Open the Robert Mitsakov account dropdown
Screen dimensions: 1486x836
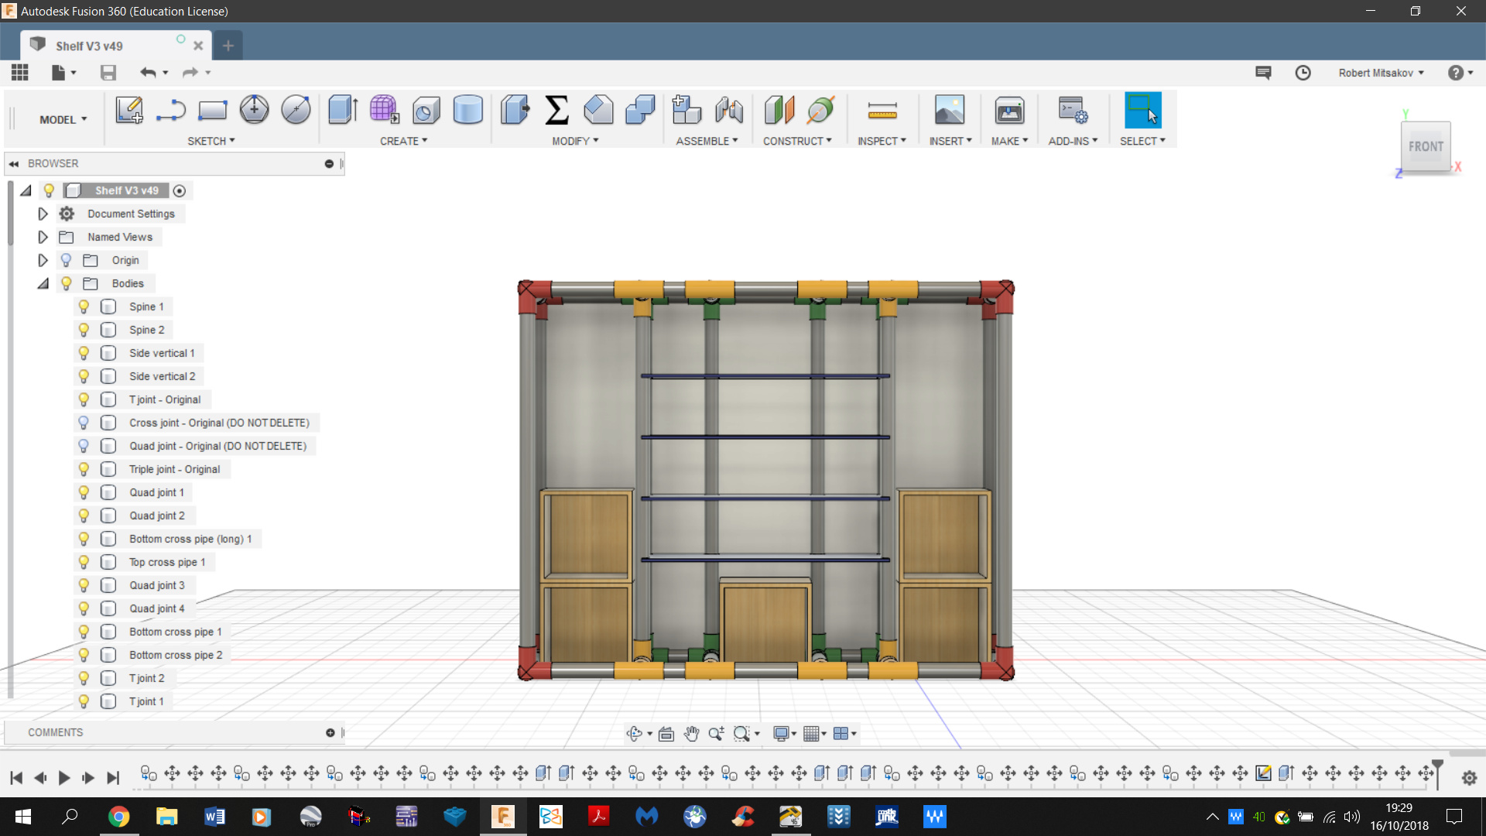pos(1381,73)
